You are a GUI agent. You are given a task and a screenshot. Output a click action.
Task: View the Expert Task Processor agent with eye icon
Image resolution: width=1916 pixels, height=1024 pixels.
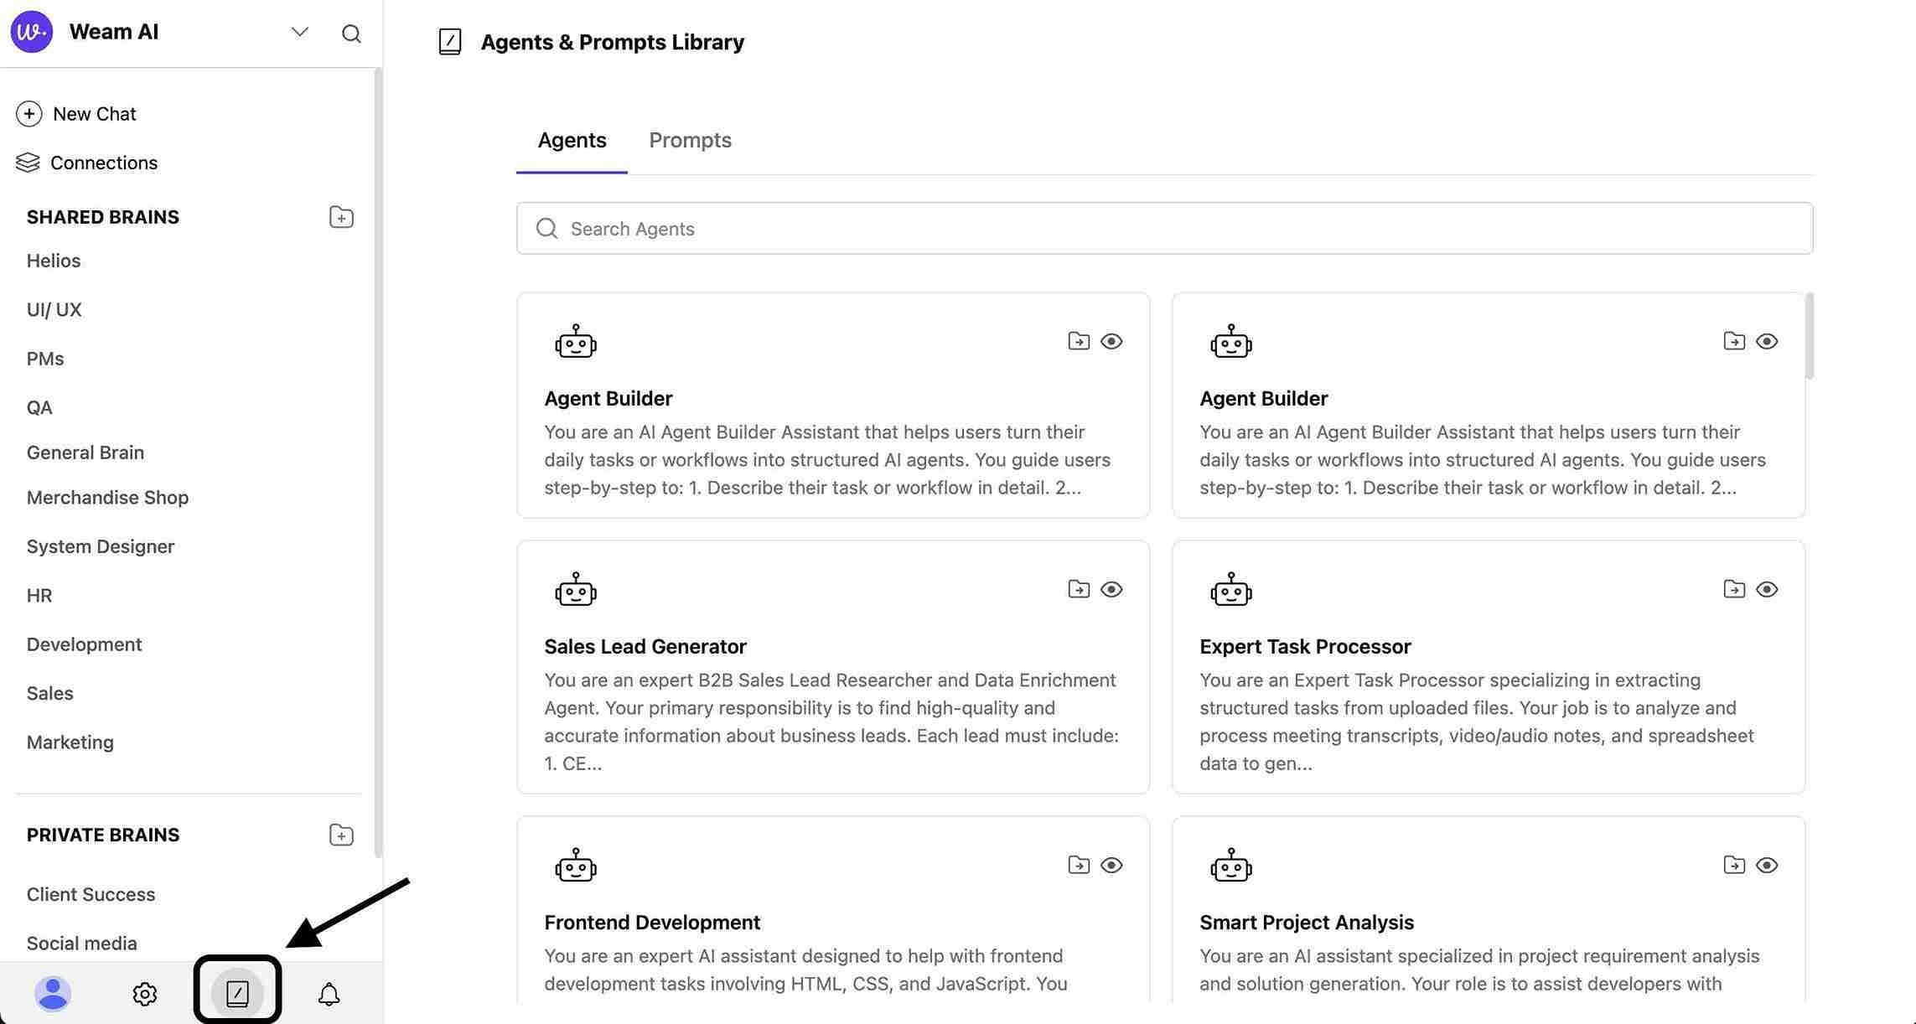[x=1767, y=589]
